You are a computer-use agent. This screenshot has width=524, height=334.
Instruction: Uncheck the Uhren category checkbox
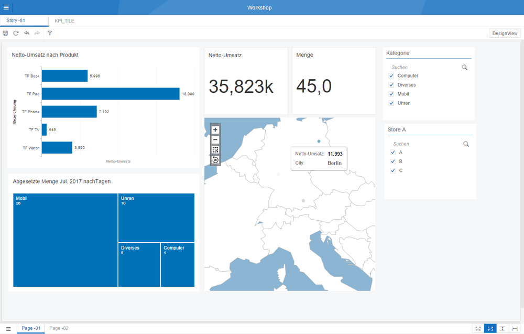pyautogui.click(x=391, y=103)
